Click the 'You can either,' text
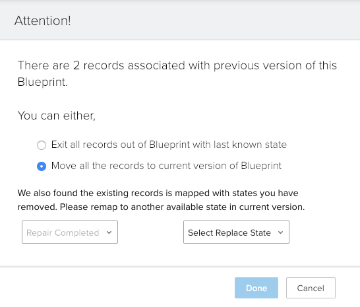Viewport: 360px width, 307px height. coord(57,116)
